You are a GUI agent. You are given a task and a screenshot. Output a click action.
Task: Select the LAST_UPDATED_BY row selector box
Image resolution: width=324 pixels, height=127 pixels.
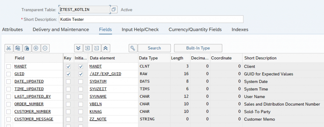point(9,96)
